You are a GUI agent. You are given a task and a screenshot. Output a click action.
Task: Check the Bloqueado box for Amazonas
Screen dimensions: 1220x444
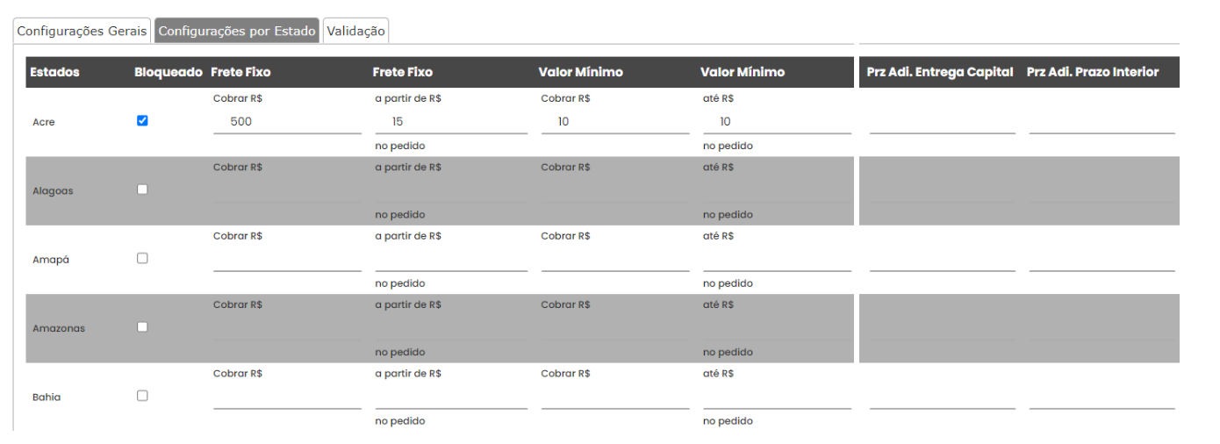(x=142, y=327)
